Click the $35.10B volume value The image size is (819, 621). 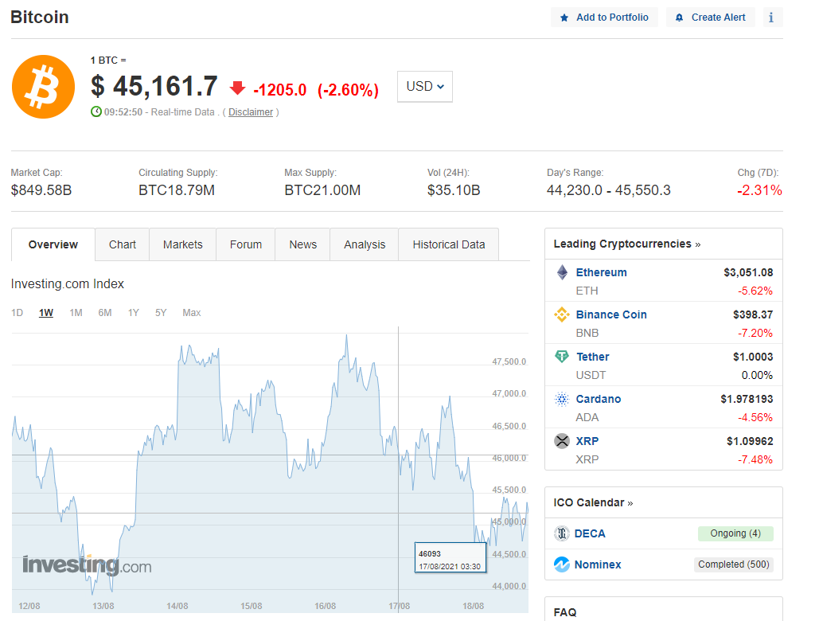tap(454, 190)
